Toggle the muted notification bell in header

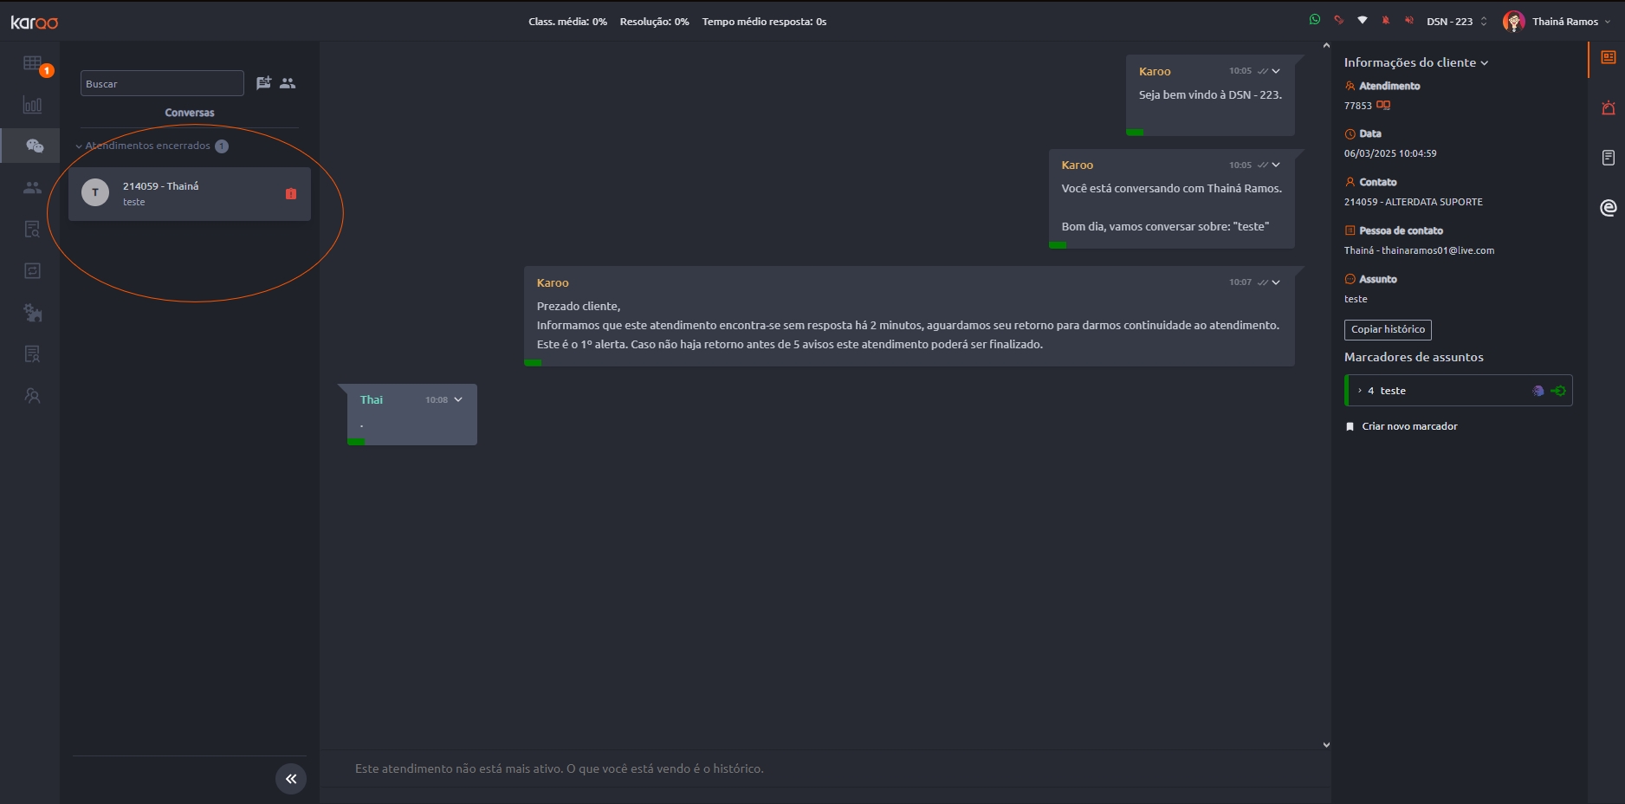(x=1386, y=21)
